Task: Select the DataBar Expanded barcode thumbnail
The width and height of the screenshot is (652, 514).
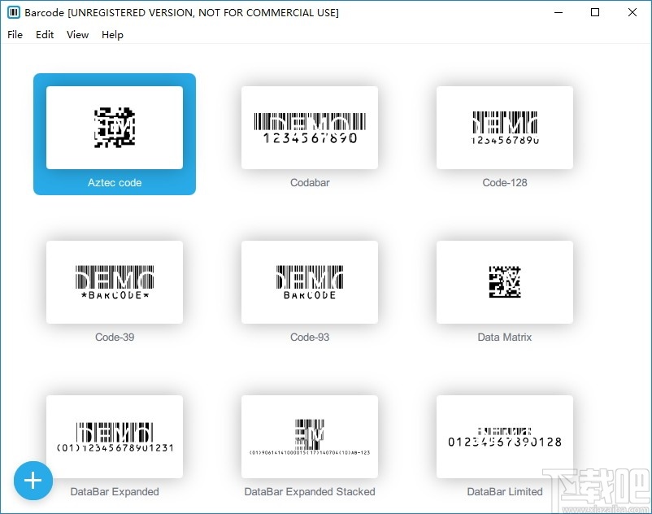Action: (115, 437)
